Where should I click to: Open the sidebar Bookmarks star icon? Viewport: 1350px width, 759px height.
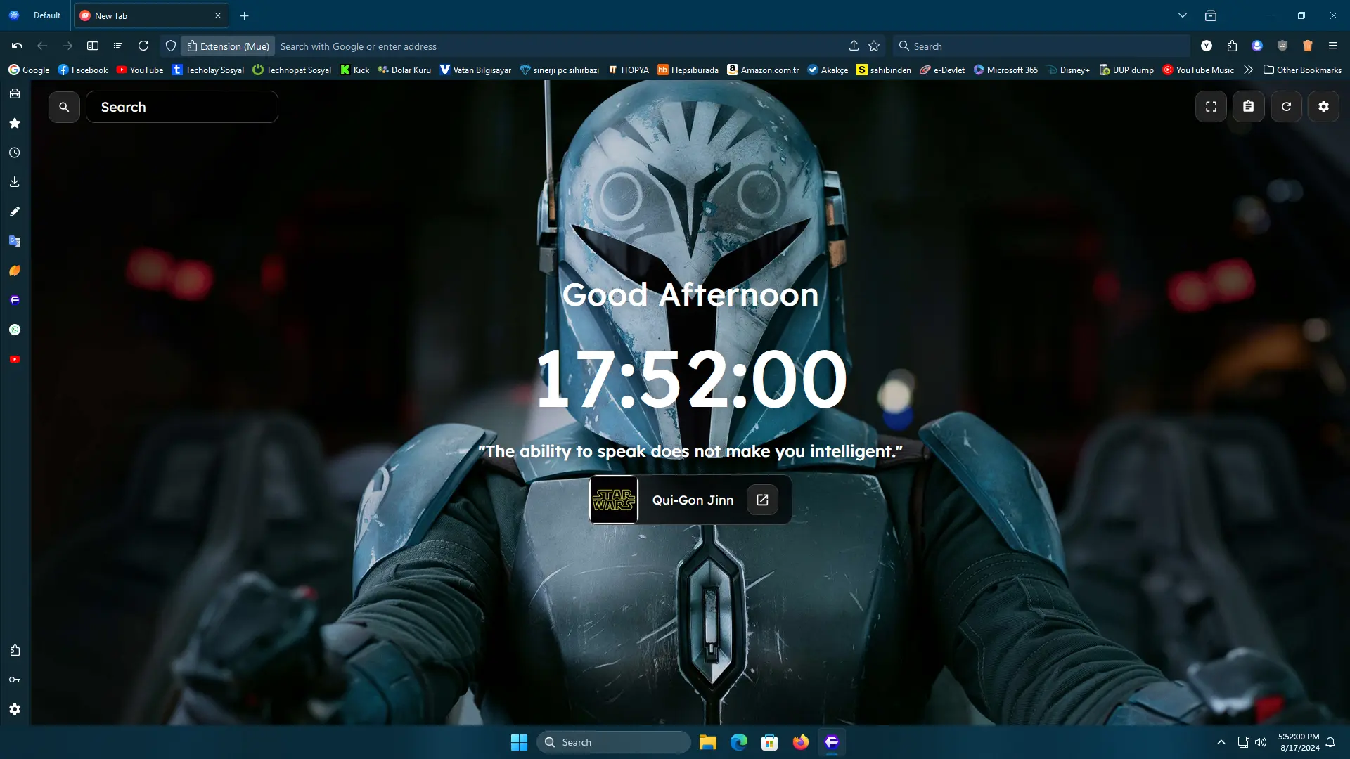[x=15, y=123]
